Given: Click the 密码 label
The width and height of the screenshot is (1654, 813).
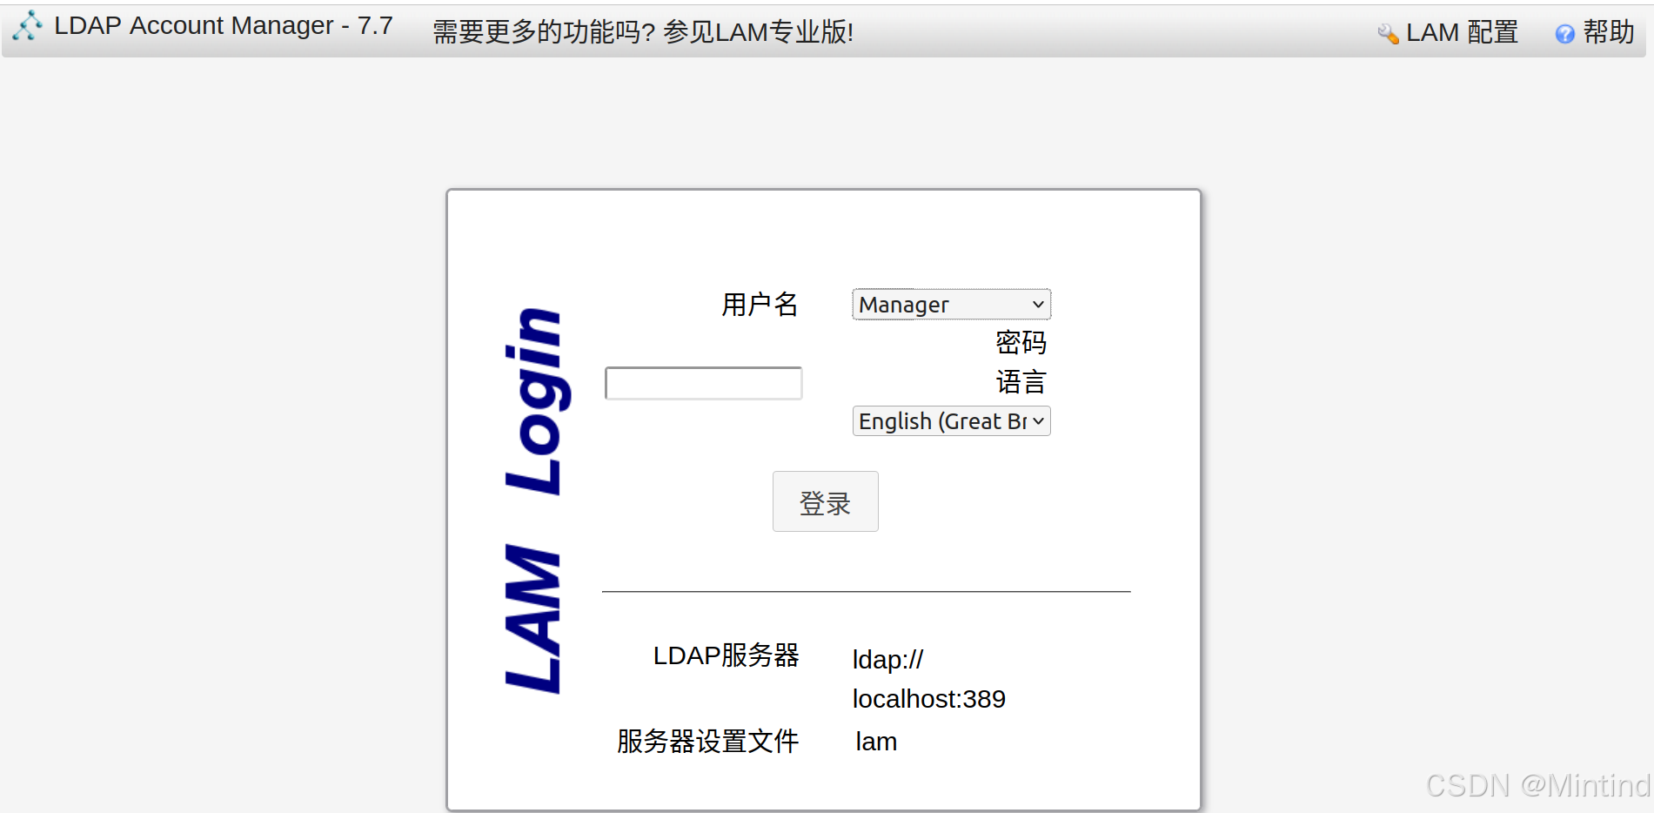Looking at the screenshot, I should coord(1021,342).
